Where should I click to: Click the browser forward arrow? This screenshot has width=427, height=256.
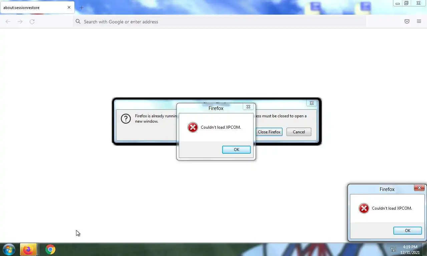click(20, 22)
